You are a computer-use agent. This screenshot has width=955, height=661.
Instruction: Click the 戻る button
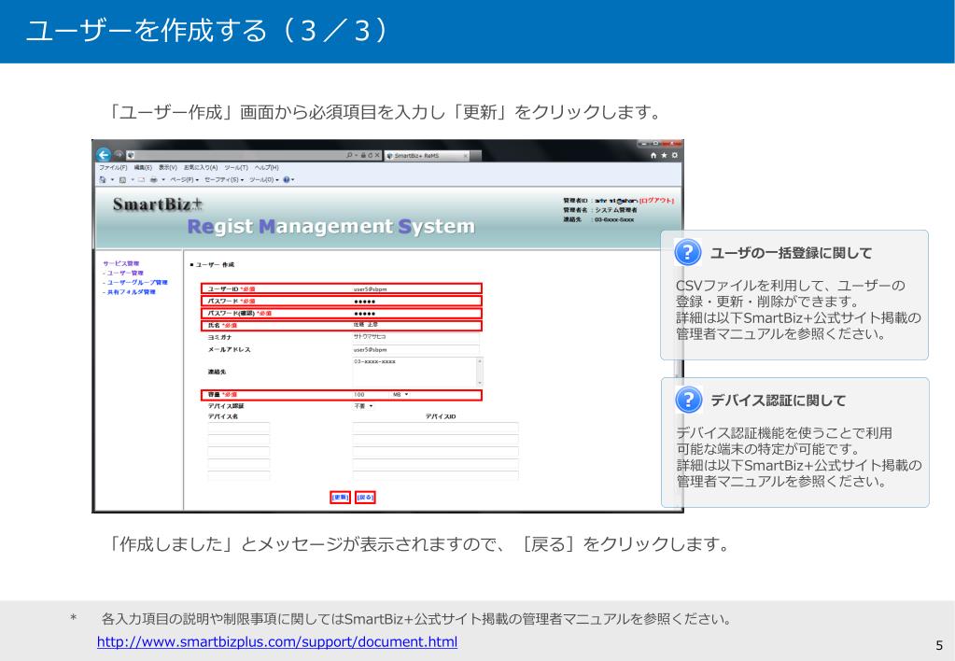point(365,497)
